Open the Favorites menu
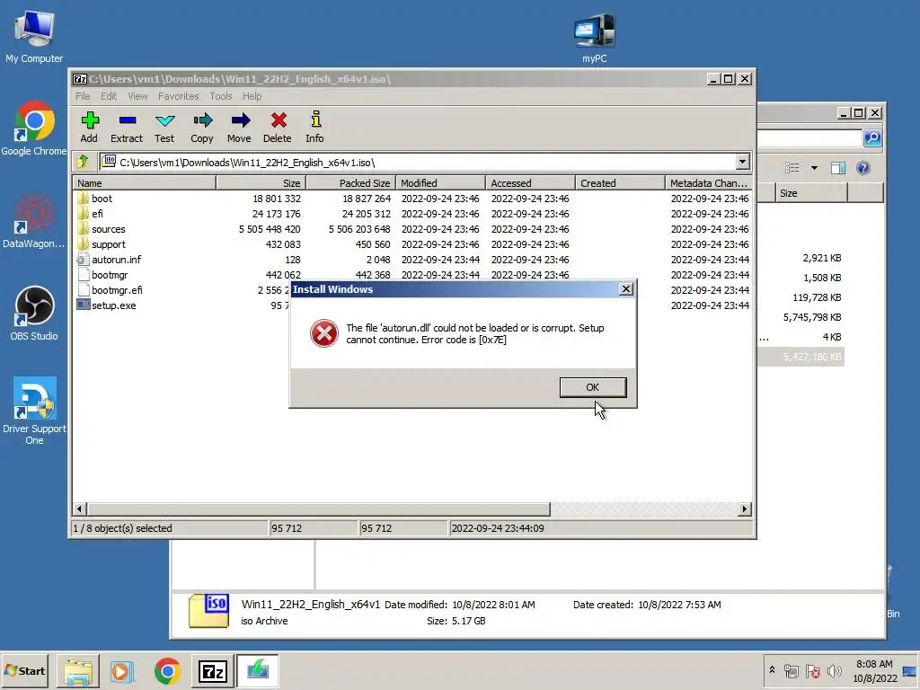Screen dimensions: 920x690 [179, 96]
